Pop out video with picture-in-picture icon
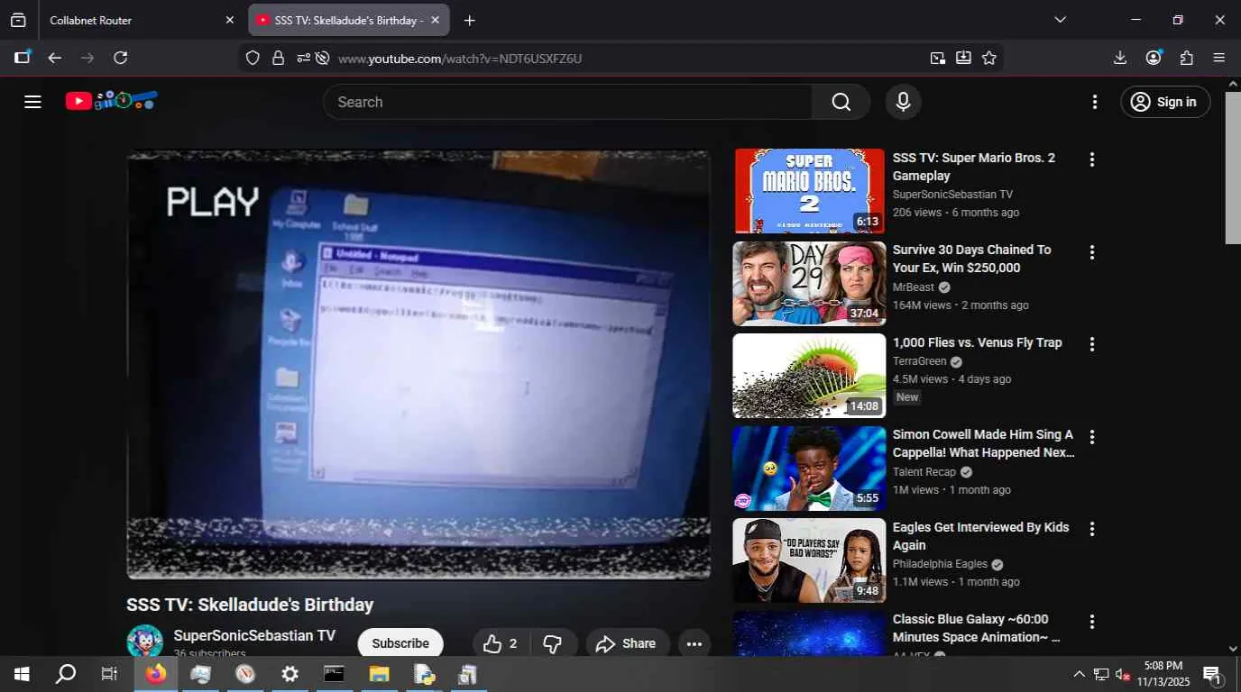 (x=938, y=58)
